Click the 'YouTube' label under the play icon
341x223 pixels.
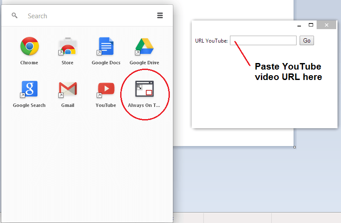[106, 105]
